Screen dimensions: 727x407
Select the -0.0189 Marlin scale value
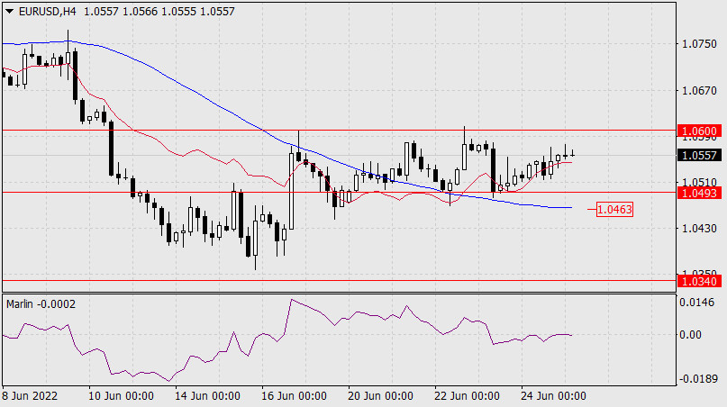pyautogui.click(x=697, y=379)
